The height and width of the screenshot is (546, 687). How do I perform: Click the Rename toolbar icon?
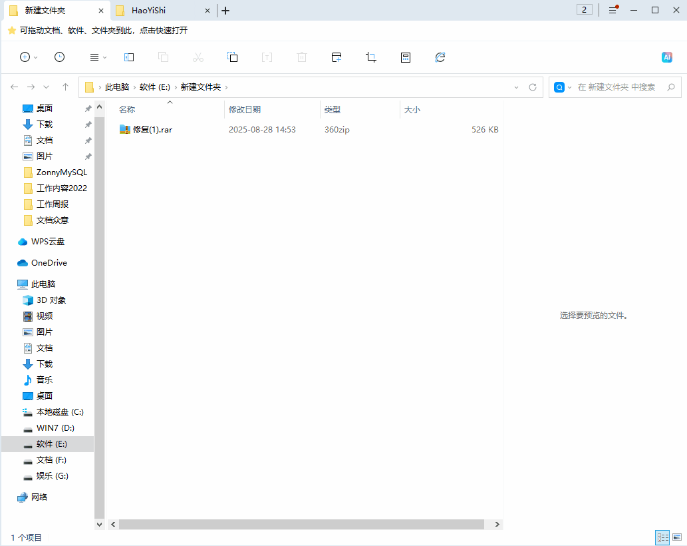point(267,57)
